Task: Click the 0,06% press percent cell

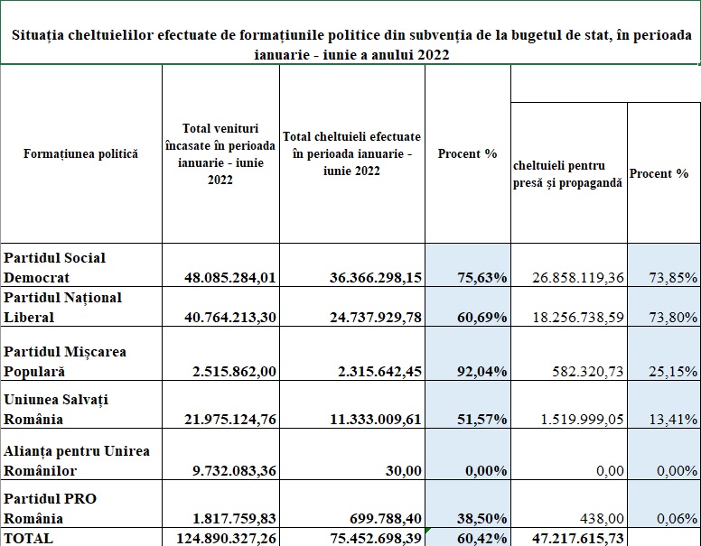Action: (x=664, y=504)
